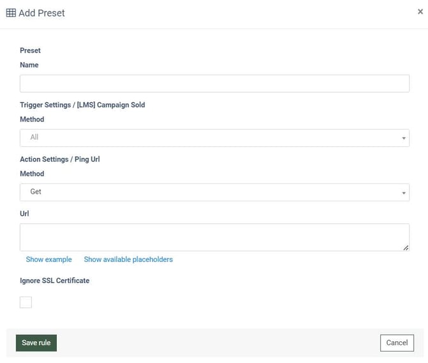Click the Add Preset title text
The width and height of the screenshot is (428, 363).
pyautogui.click(x=42, y=13)
